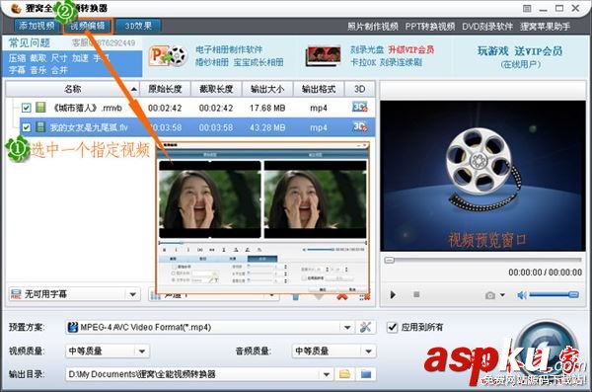Expand the 视频质量 dropdown
Viewport: 592px width, 392px height.
tap(142, 352)
